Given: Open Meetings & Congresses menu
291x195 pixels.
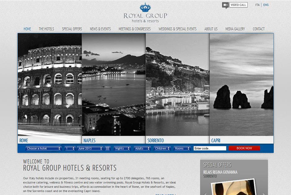Looking at the screenshot, I should [x=135, y=29].
